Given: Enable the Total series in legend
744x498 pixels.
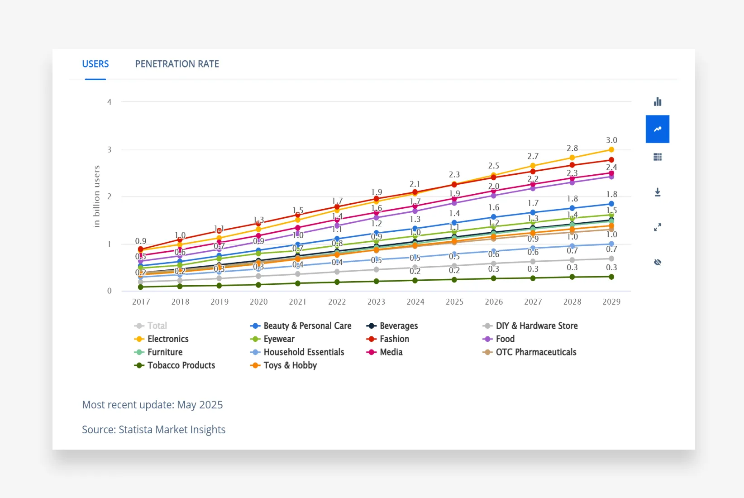Looking at the screenshot, I should tap(157, 326).
